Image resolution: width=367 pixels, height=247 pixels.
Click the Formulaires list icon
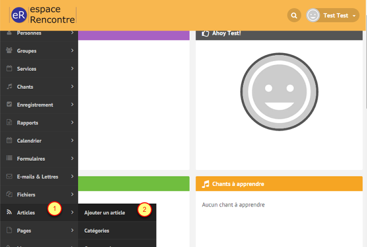coord(9,158)
